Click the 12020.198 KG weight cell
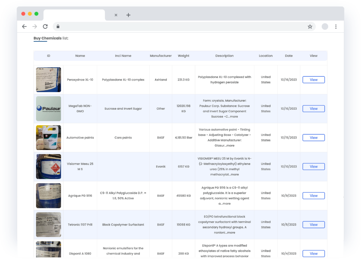The width and height of the screenshot is (361, 259). coord(183,109)
